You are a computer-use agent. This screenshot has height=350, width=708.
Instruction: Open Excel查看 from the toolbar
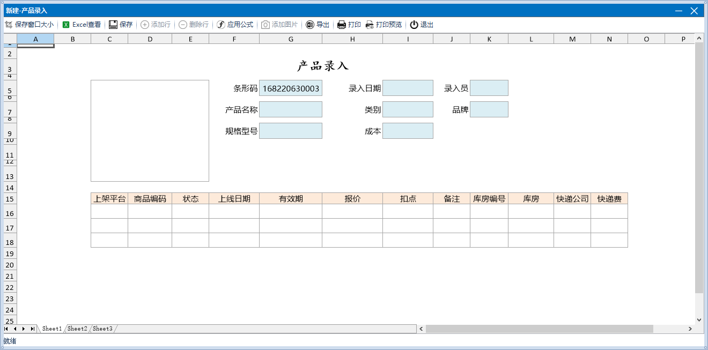pos(66,25)
